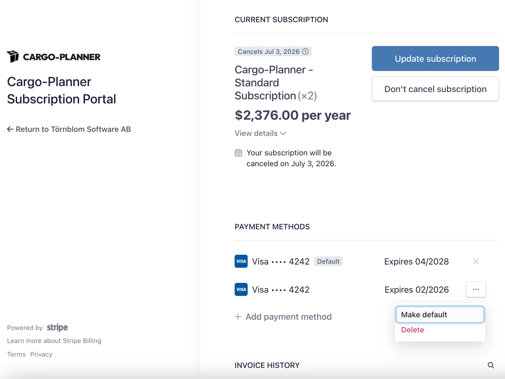This screenshot has height=379, width=505.
Task: Click the Visa logo of the card expiring 02/2026
Action: click(x=241, y=289)
